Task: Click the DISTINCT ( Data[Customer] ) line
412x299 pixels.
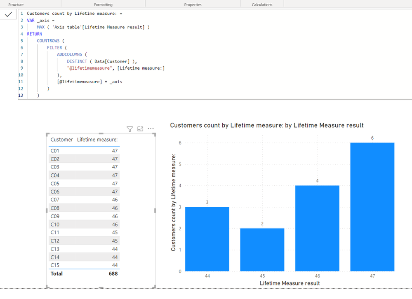Action: coord(102,61)
